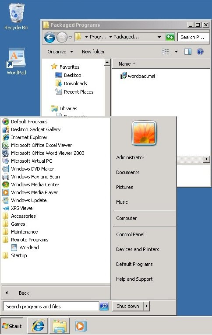Viewport: 212px width, 335px height.
Task: Collapse the Remote Programs folder
Action: pyautogui.click(x=25, y=240)
